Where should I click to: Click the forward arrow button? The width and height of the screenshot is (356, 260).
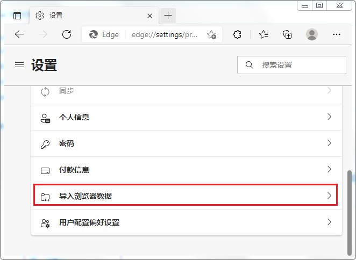pyautogui.click(x=43, y=34)
